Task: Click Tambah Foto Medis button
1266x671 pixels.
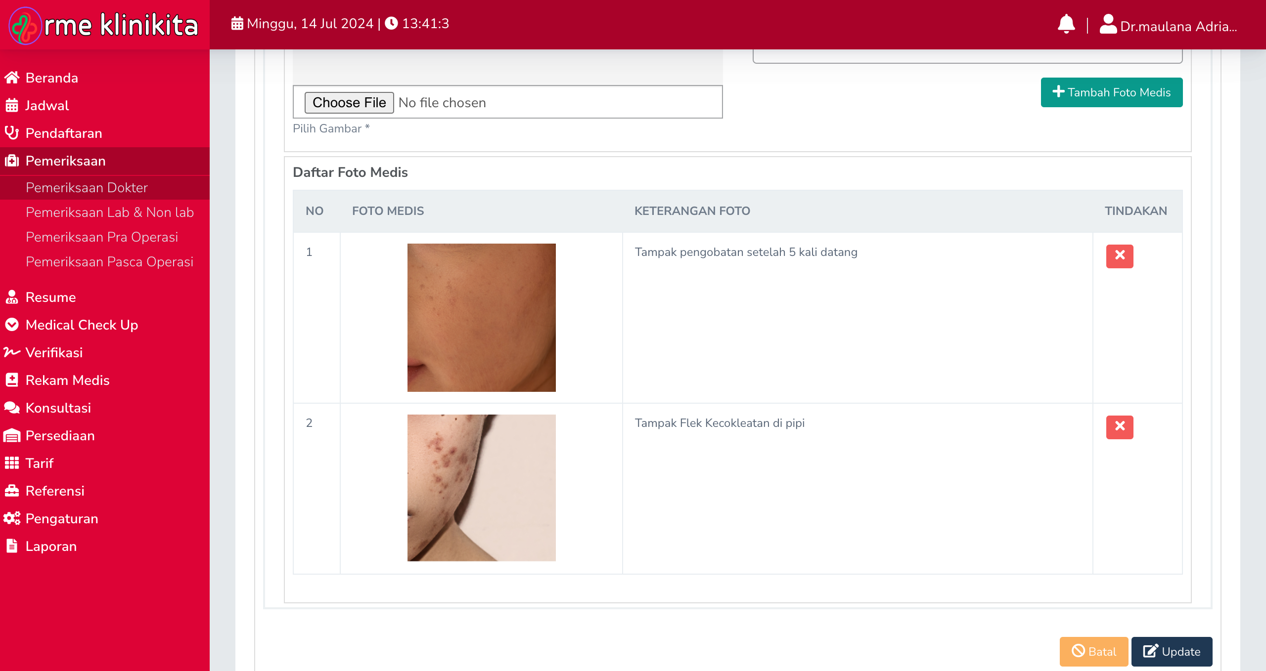Action: tap(1111, 92)
